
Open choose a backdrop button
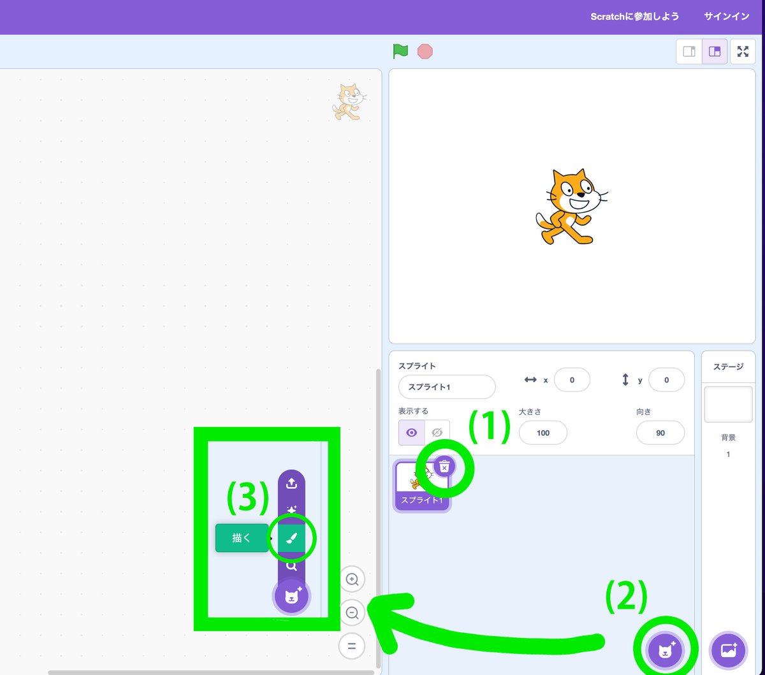click(729, 650)
